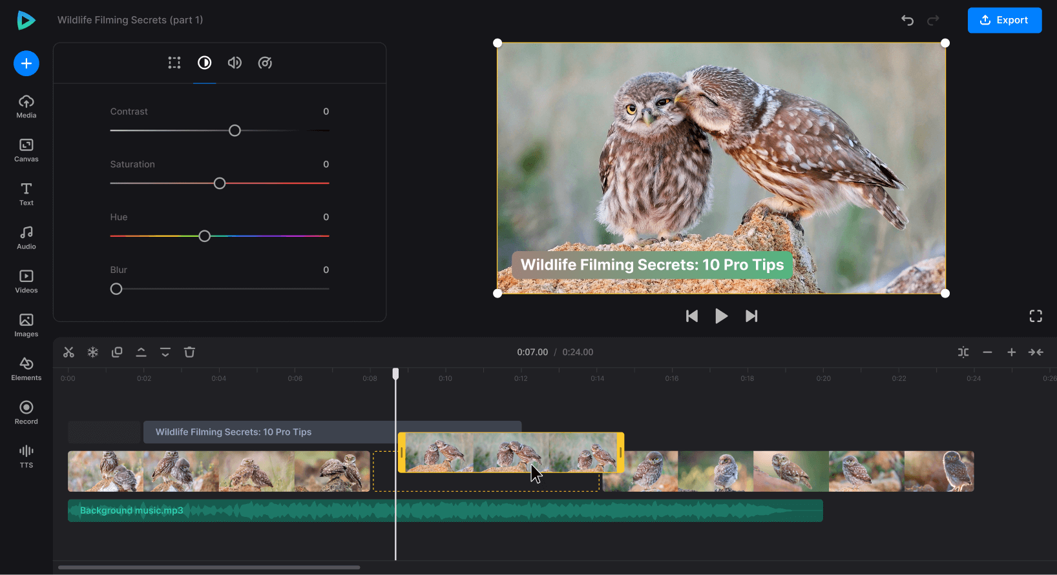Image resolution: width=1057 pixels, height=575 pixels.
Task: Enter fullscreen preview mode
Action: click(x=1036, y=316)
